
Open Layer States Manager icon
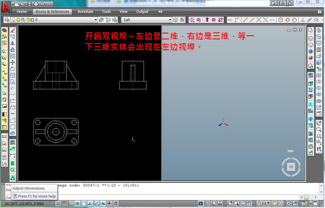(115, 20)
